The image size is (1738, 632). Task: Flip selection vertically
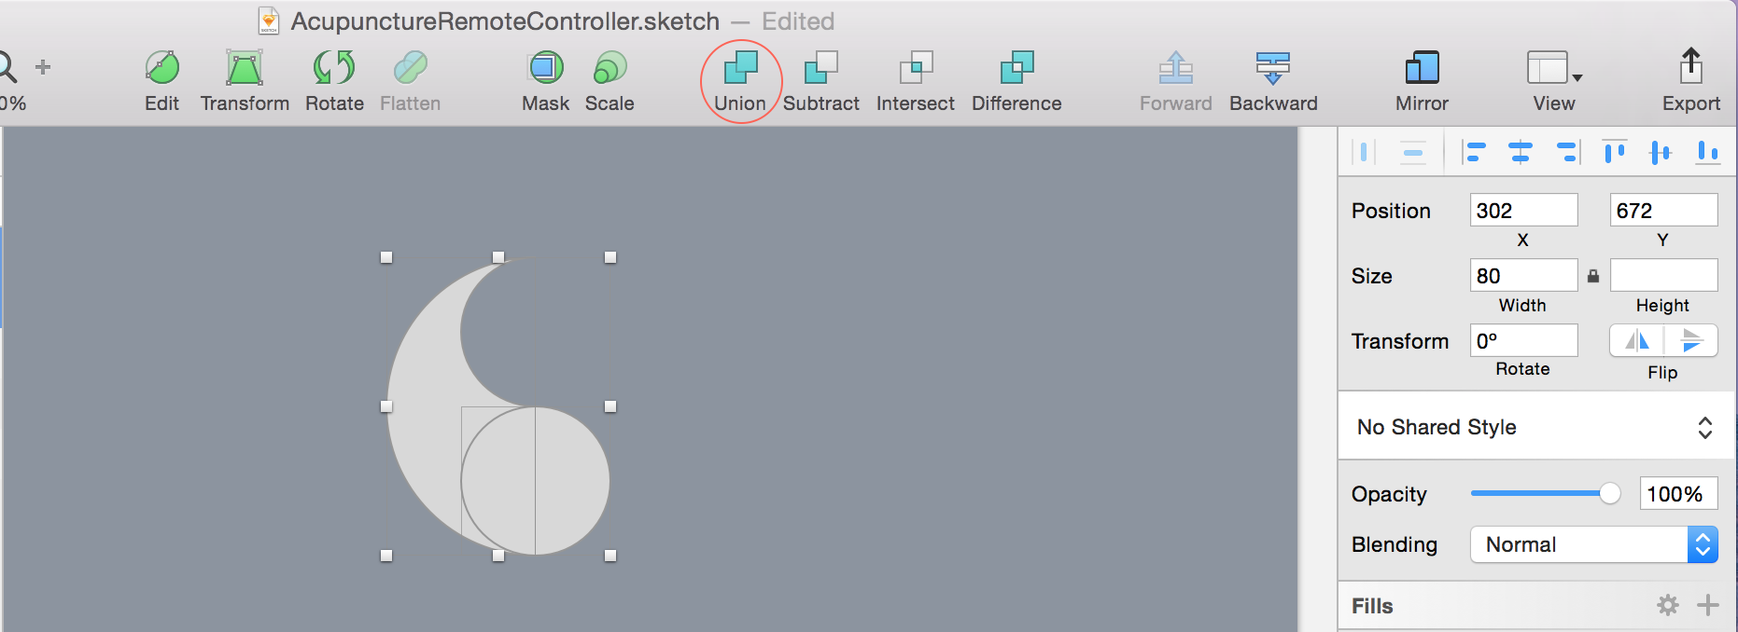coord(1691,340)
